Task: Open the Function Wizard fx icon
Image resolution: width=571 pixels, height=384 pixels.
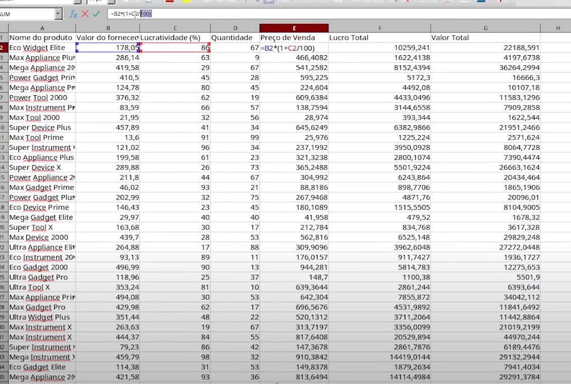Action: pyautogui.click(x=73, y=14)
